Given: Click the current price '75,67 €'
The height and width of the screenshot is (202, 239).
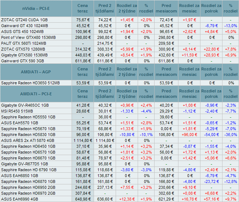Looking at the screenshot, I should pyautogui.click(x=83, y=20).
